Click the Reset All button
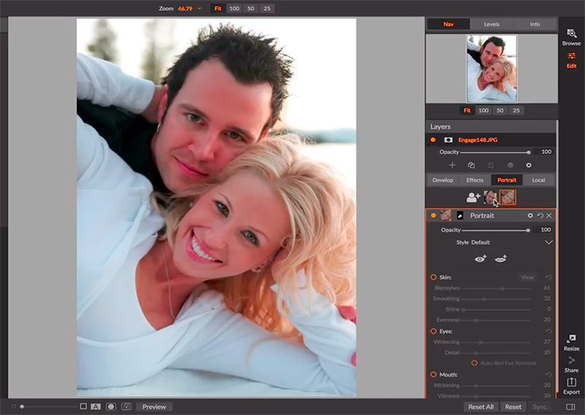 (x=481, y=407)
